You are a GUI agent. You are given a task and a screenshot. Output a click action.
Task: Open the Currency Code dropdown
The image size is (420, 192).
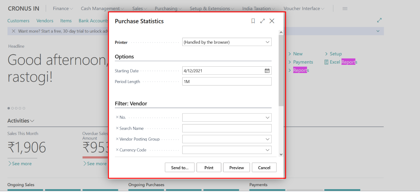[x=267, y=150]
